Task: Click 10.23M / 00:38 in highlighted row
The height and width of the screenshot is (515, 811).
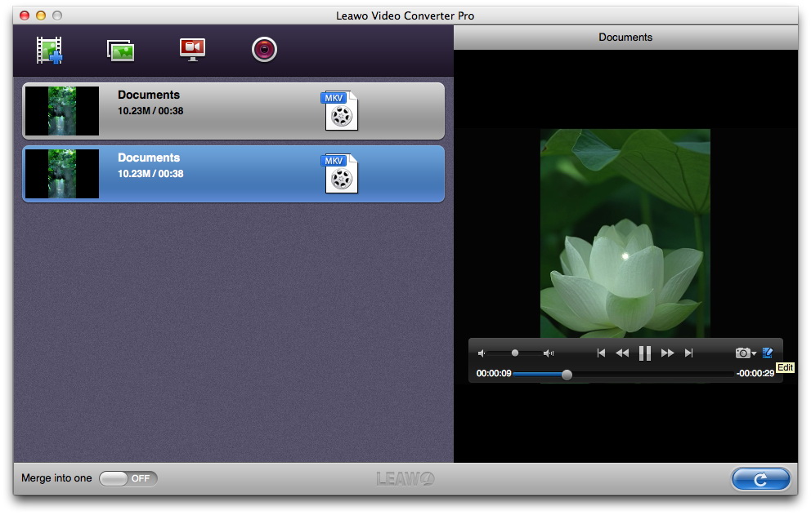Action: (150, 174)
